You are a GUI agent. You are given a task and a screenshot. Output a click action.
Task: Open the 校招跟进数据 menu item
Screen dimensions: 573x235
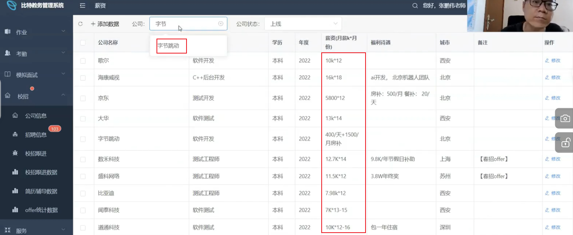tap(36, 172)
